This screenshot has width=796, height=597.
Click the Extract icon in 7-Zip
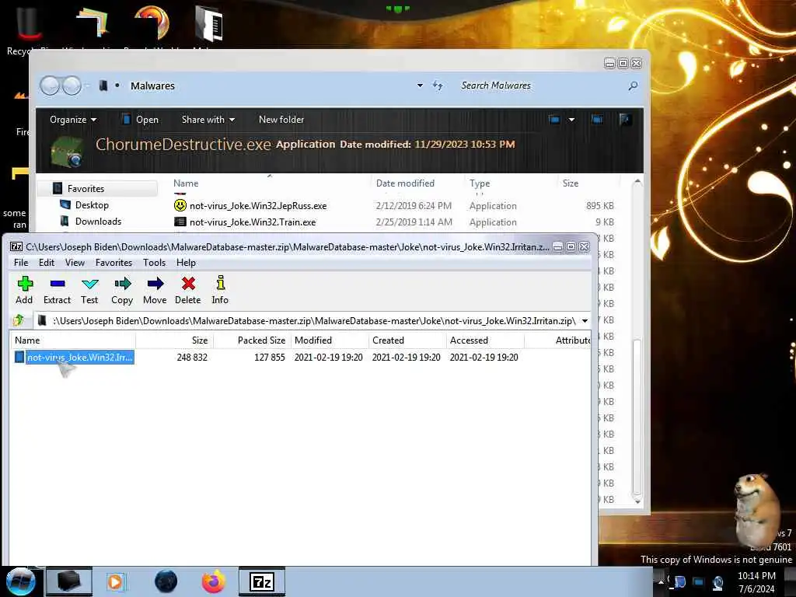(x=57, y=283)
